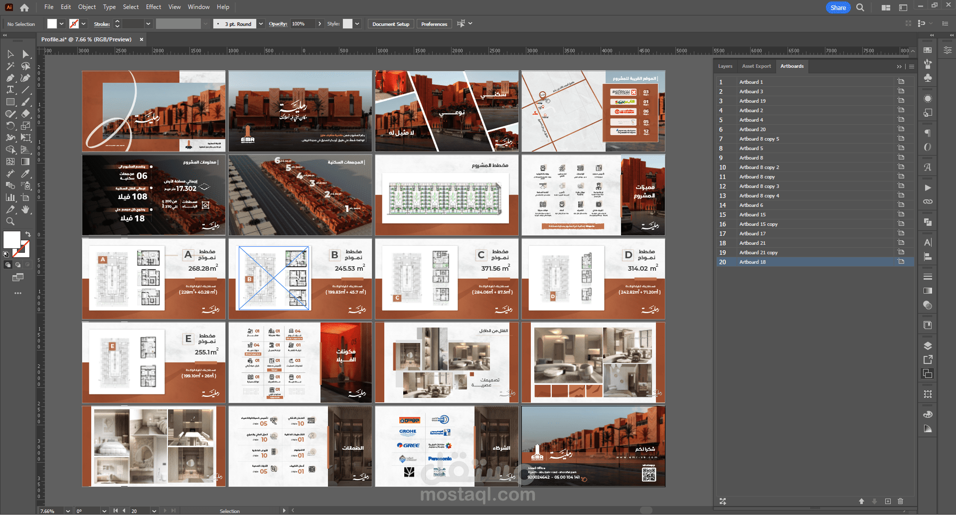956x515 pixels.
Task: Open the stroke weight dropdown
Action: click(148, 24)
